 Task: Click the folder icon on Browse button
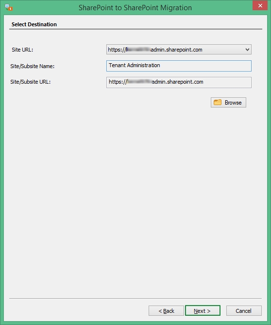218,102
